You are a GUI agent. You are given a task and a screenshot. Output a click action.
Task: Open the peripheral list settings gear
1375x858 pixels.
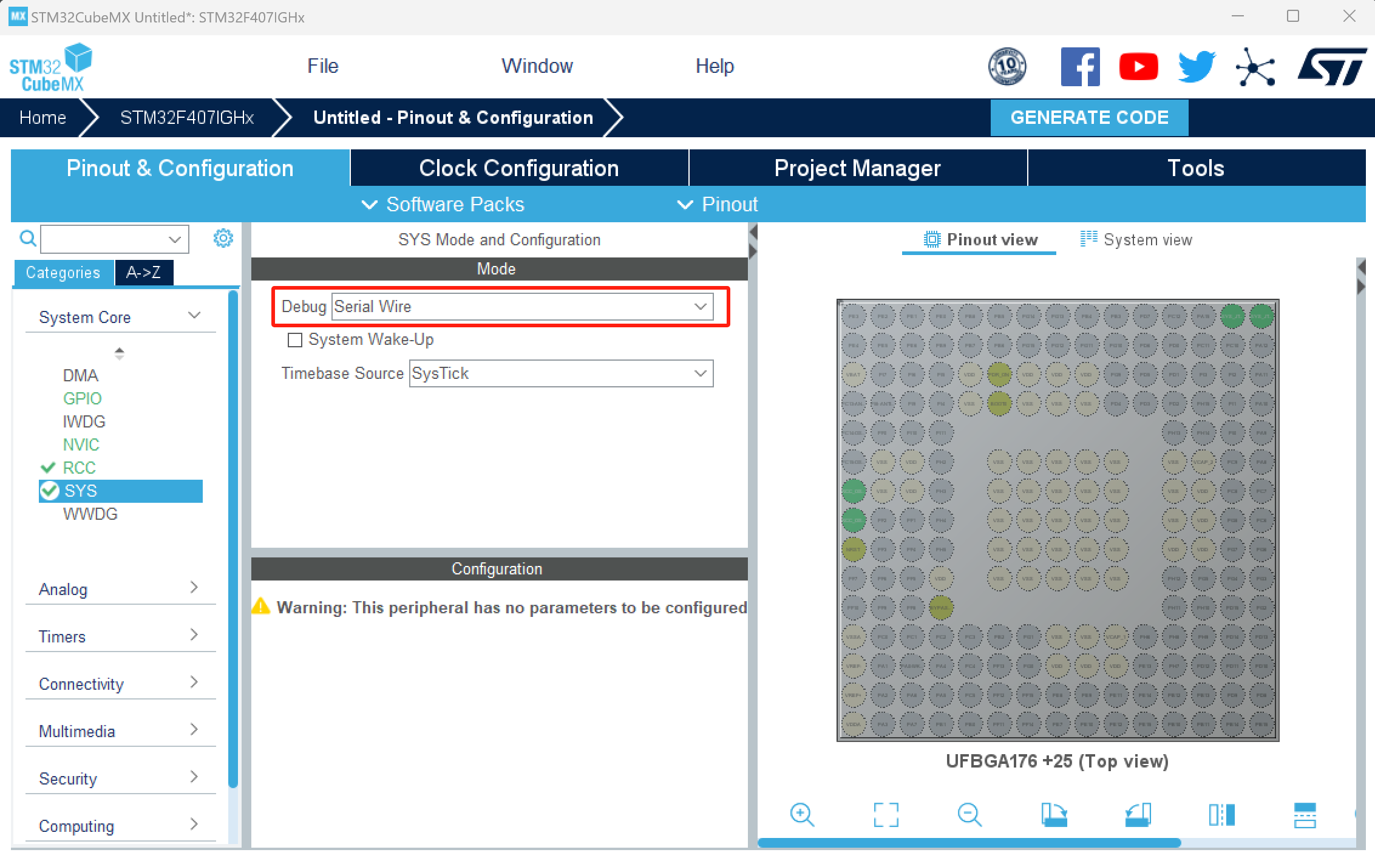(223, 239)
